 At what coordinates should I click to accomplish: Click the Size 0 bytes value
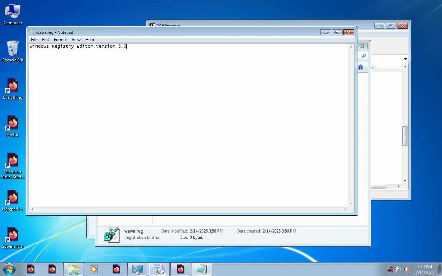[x=196, y=237]
